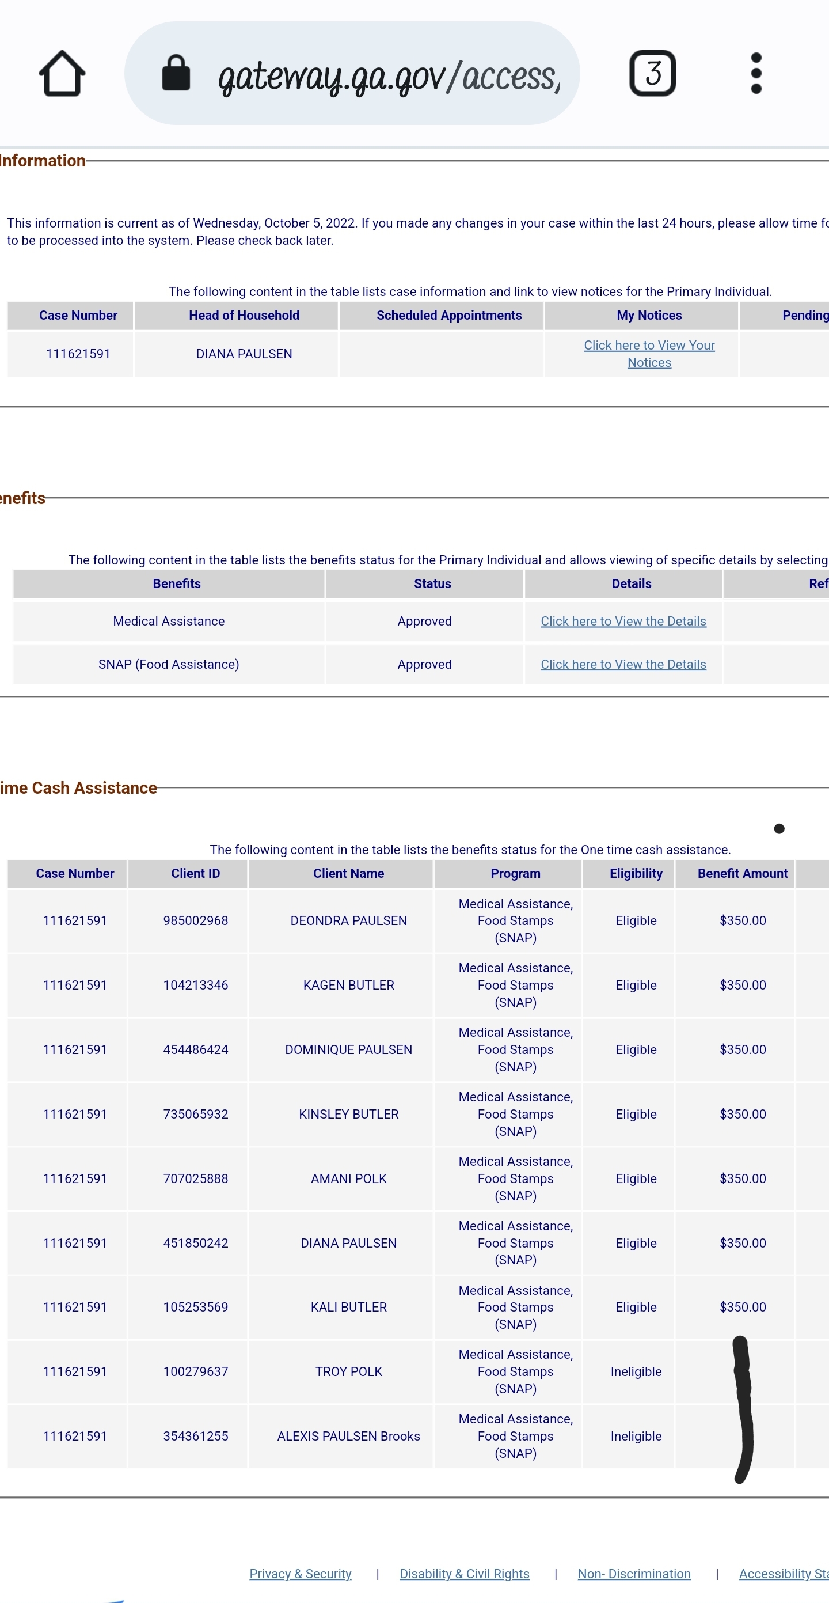Select the Eligibility column header
Viewport: 829px width, 1603px height.
[x=628, y=874]
